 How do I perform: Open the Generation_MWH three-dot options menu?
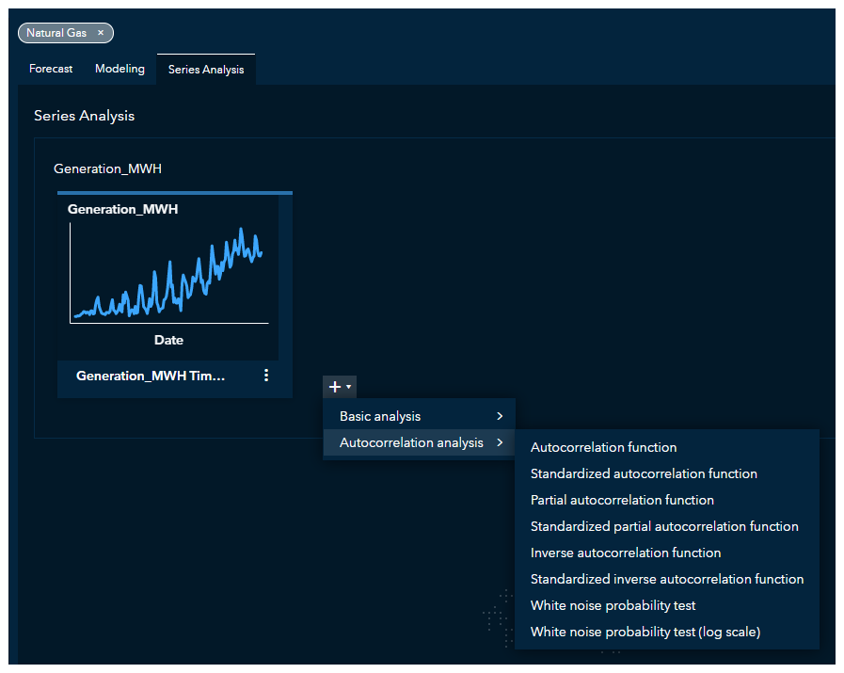click(266, 376)
